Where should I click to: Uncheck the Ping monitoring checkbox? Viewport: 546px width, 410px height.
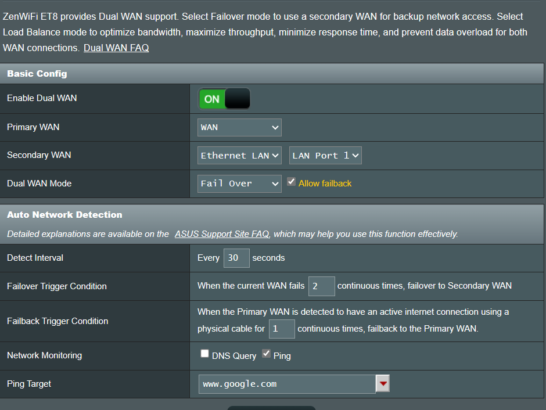(266, 354)
